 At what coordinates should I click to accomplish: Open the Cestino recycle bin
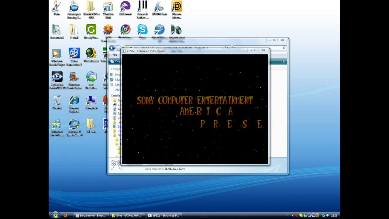coord(57,103)
